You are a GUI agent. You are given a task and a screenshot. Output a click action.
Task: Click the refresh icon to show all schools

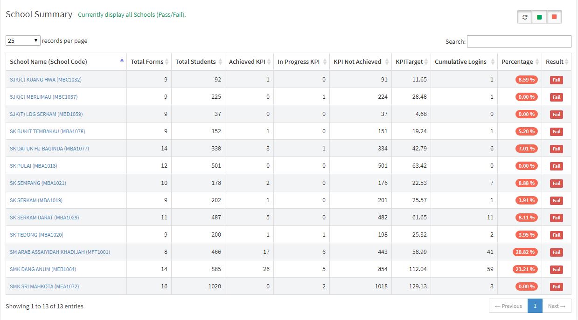(525, 17)
